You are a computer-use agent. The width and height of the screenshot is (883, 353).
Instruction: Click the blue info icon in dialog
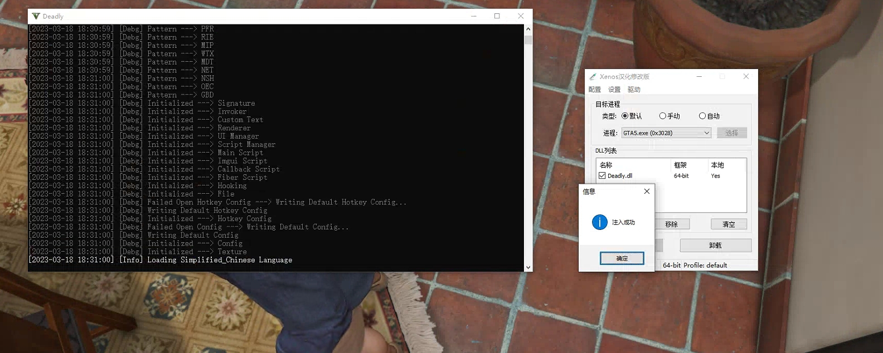599,222
